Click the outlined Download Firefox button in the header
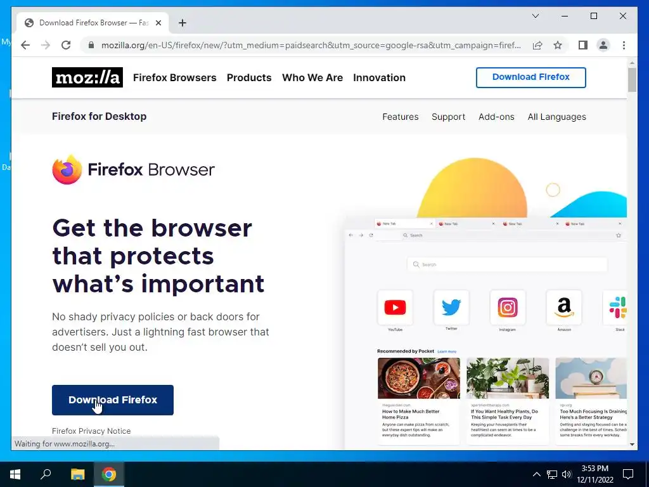This screenshot has width=649, height=487. click(530, 77)
